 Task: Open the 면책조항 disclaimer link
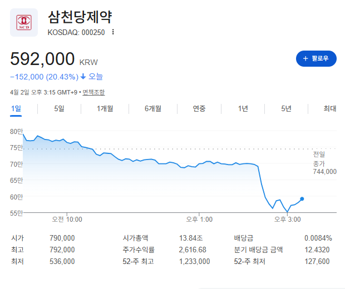point(93,92)
